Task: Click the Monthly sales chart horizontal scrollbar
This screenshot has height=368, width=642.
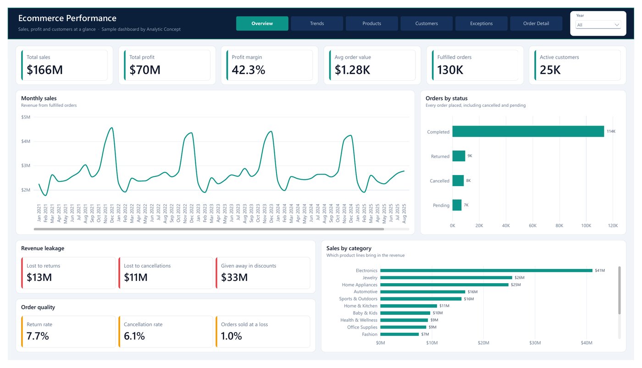Action: tap(209, 229)
